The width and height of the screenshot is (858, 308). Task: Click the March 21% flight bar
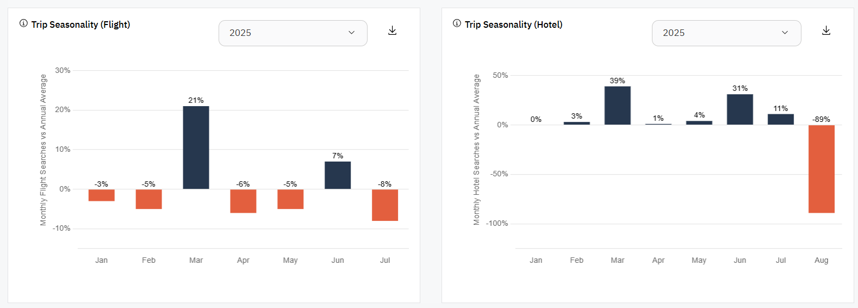[196, 147]
